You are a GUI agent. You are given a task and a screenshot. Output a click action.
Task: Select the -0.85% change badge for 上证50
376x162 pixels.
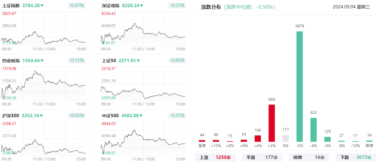177,60
